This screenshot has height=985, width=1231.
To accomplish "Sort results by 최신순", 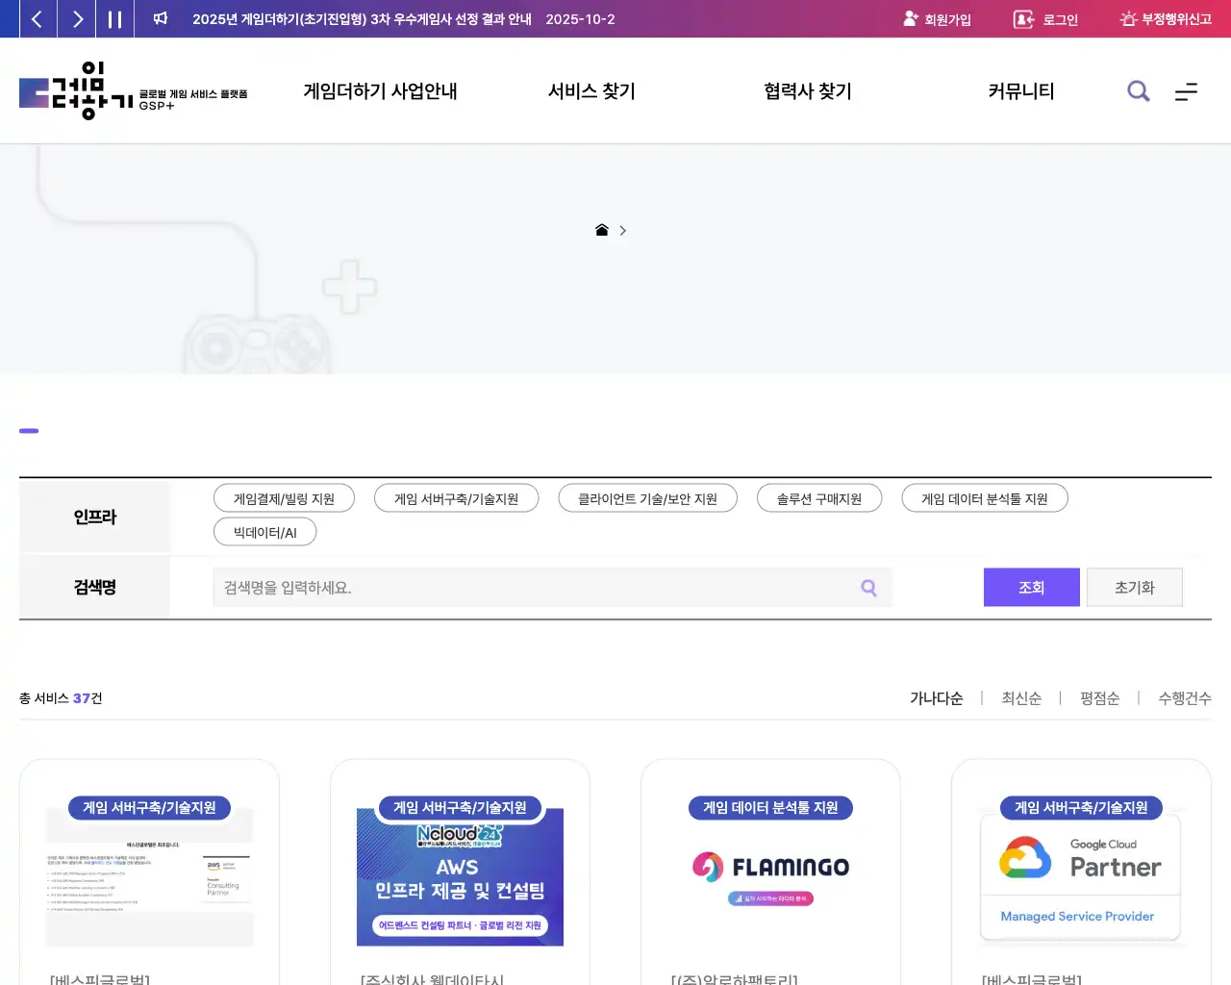I will tap(1021, 698).
